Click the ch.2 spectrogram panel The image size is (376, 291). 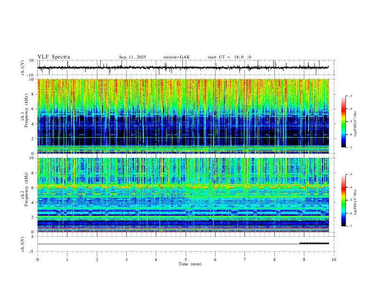point(183,195)
